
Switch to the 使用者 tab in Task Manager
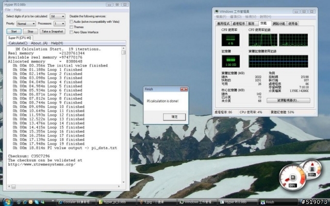293,24
